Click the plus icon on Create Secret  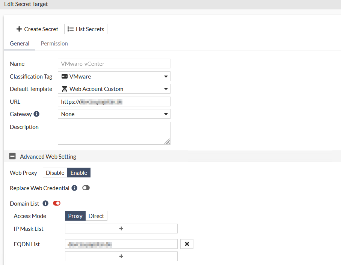tap(19, 29)
